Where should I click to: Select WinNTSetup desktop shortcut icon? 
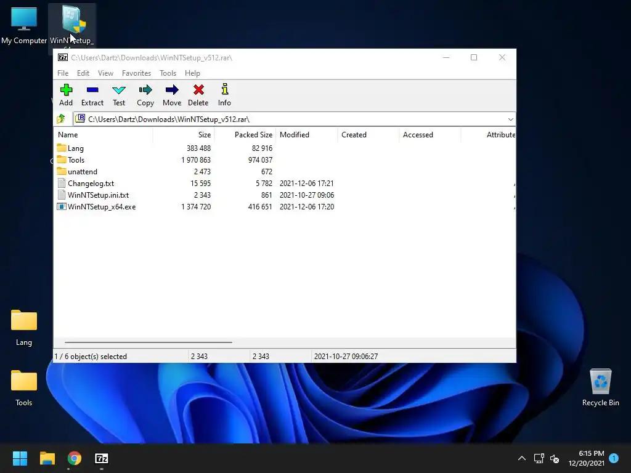pos(73,20)
